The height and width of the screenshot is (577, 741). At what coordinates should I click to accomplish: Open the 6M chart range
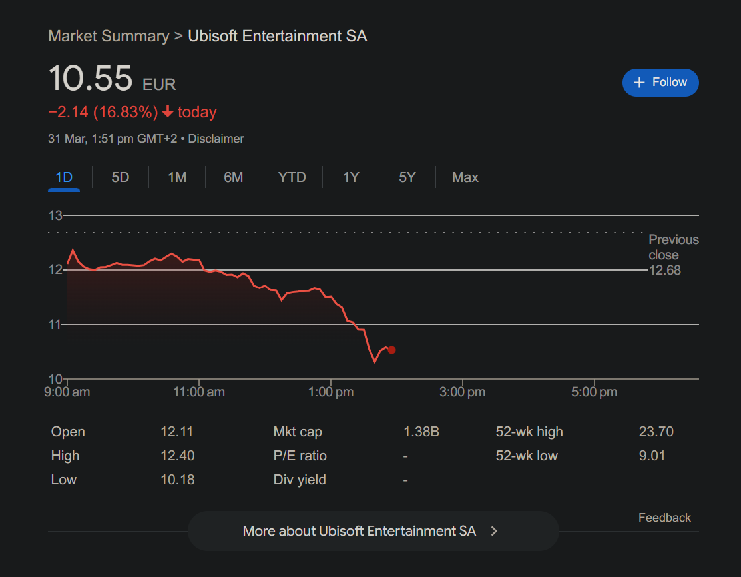coord(234,177)
